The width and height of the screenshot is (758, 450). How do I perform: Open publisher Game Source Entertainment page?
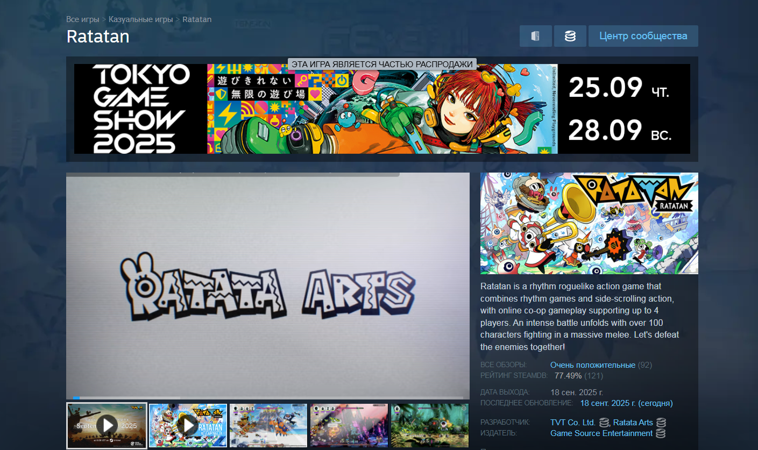(601, 433)
